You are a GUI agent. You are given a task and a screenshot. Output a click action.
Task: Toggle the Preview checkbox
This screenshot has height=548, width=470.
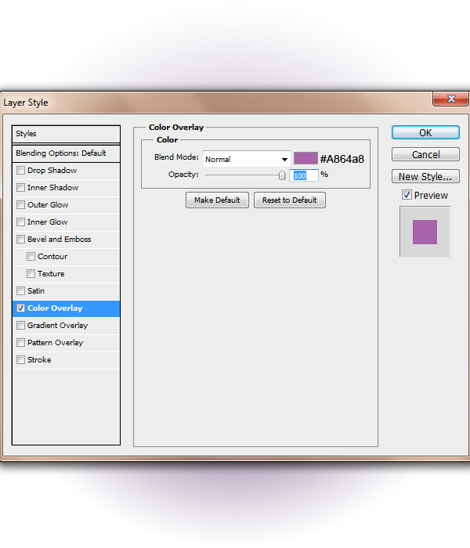click(x=407, y=195)
